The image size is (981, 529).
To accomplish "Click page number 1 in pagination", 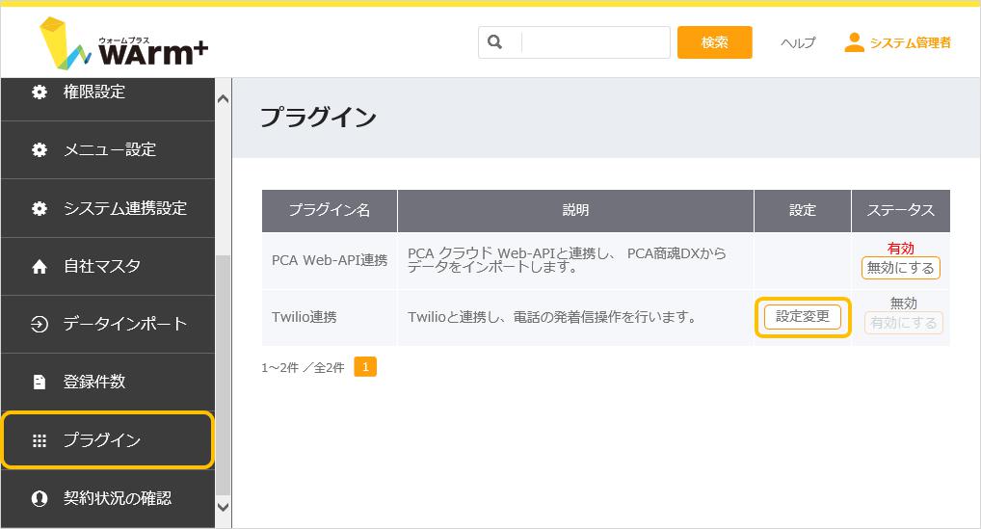I will (365, 367).
